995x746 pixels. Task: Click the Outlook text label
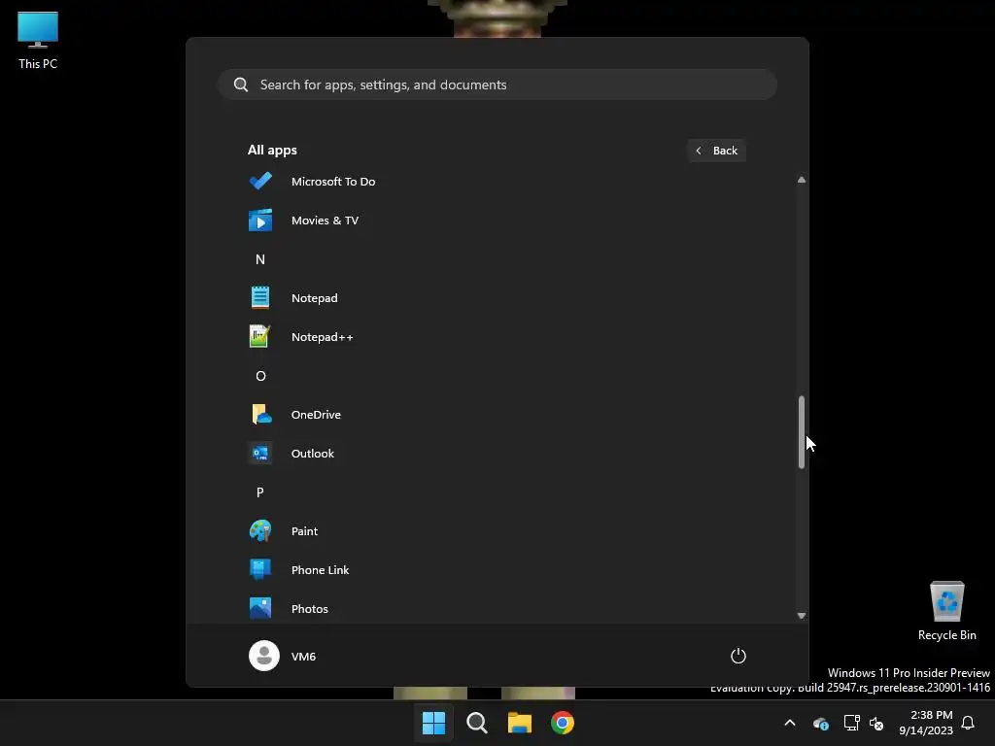(x=312, y=453)
